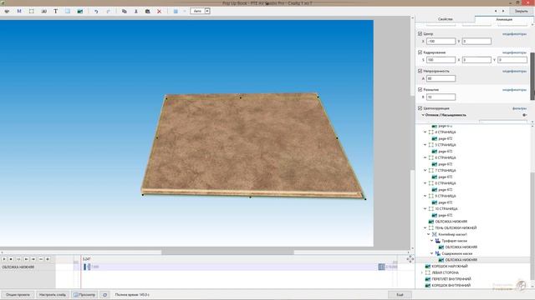Viewport: 535px width, 300px height.
Task: Click the Paste icon in toolbar
Action: pyautogui.click(x=147, y=11)
